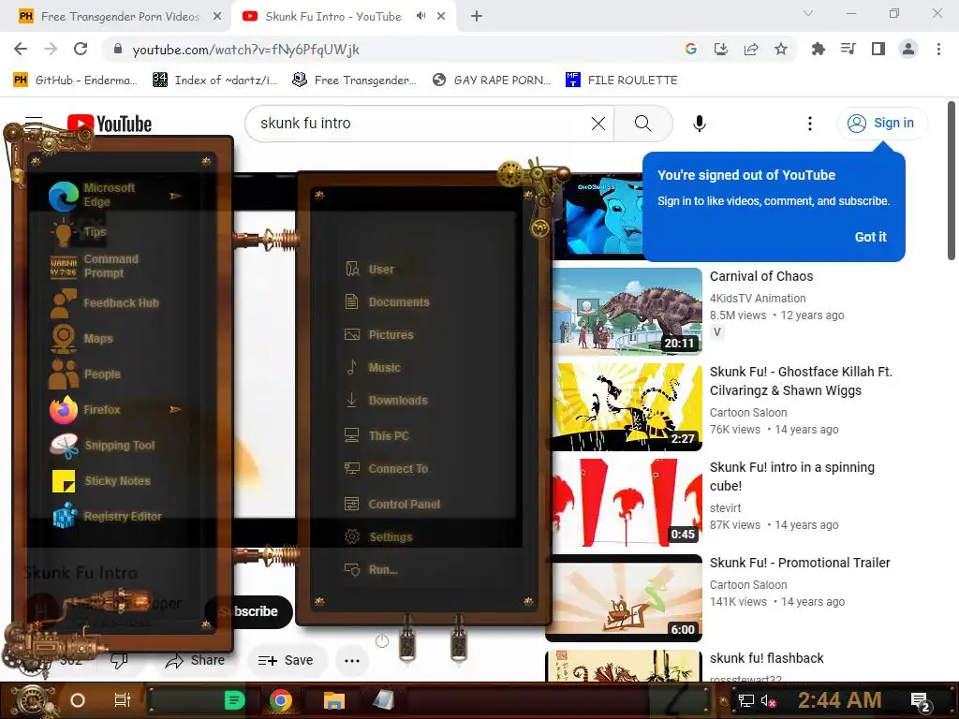Open Task View on taskbar

click(123, 700)
